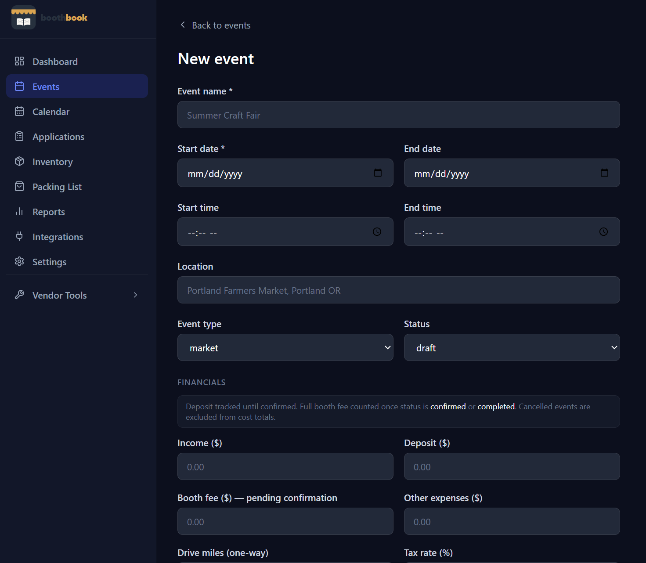The height and width of the screenshot is (563, 646).
Task: Click the boothbook brand name
Action: [x=64, y=18]
